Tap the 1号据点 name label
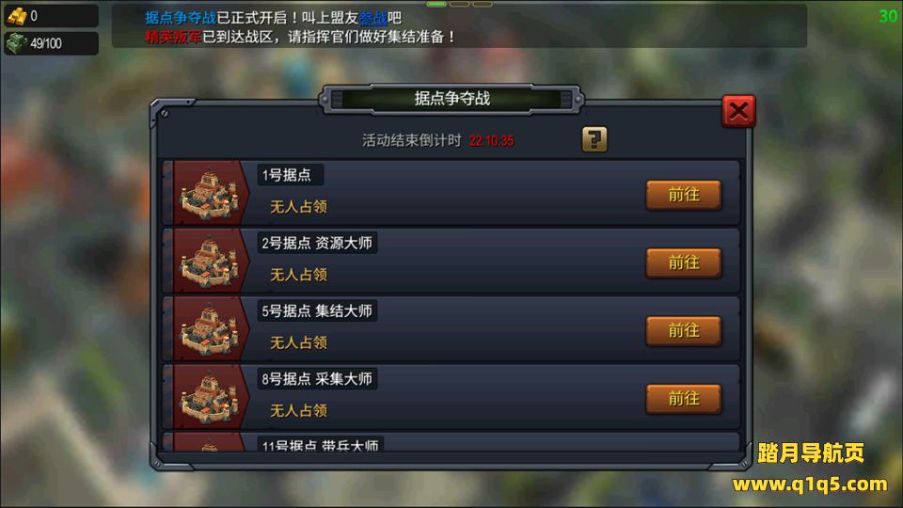The image size is (903, 508). 287,175
